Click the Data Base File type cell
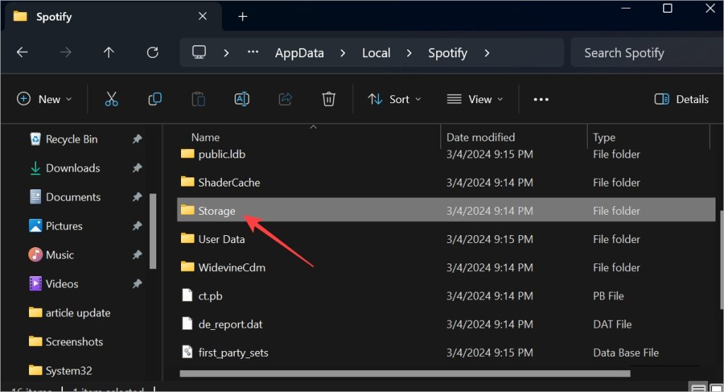The width and height of the screenshot is (724, 392). click(x=626, y=352)
